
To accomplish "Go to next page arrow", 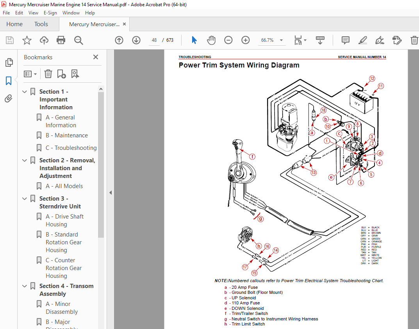I will (x=136, y=40).
